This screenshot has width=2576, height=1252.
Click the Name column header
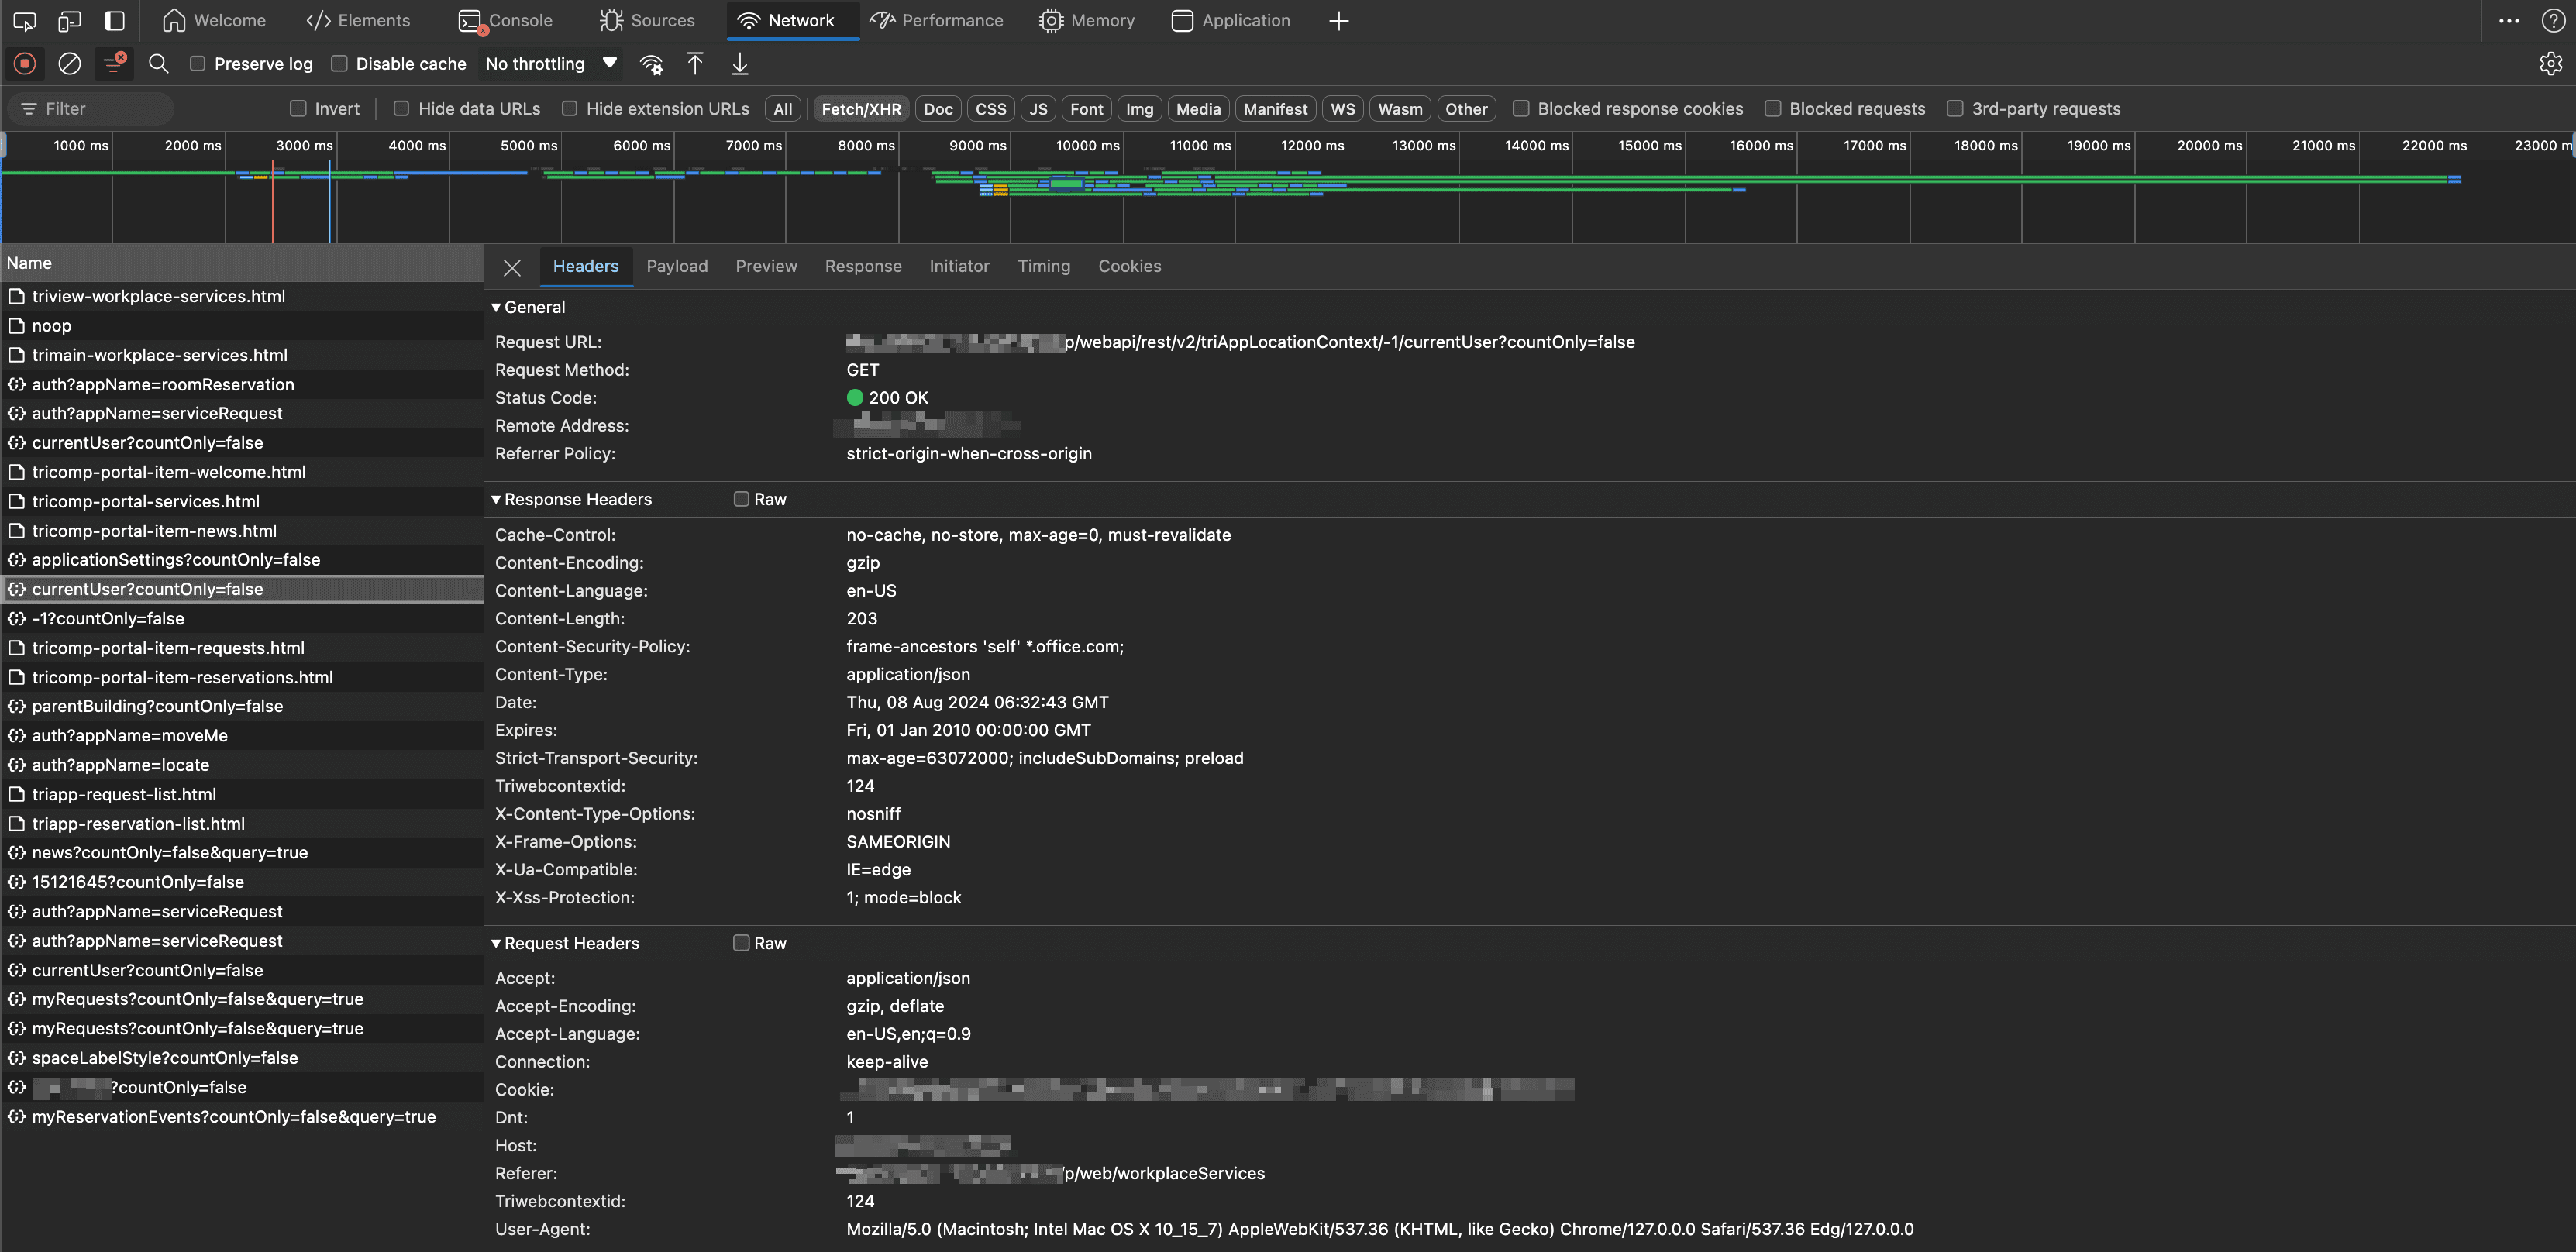[242, 263]
